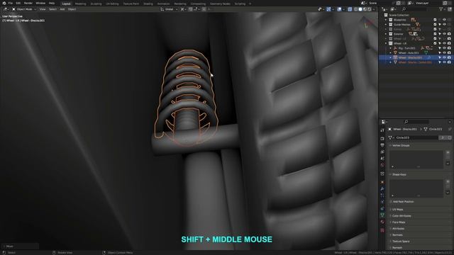The image size is (454, 255).
Task: Switch to the Geometry Nodes workspace tab
Action: [x=220, y=4]
